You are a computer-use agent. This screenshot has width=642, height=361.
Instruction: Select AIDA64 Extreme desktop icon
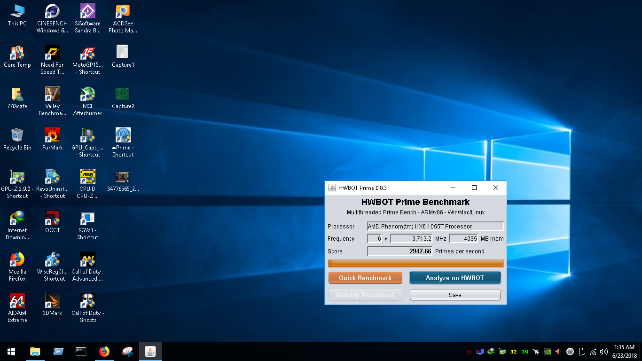[17, 308]
